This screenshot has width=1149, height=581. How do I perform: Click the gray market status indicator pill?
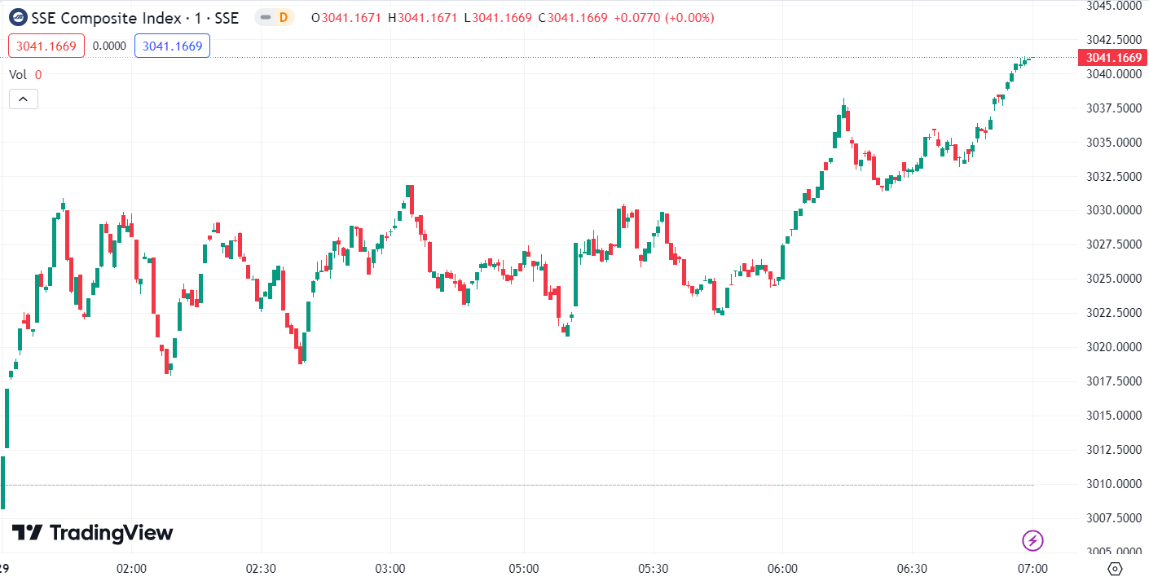(x=266, y=17)
